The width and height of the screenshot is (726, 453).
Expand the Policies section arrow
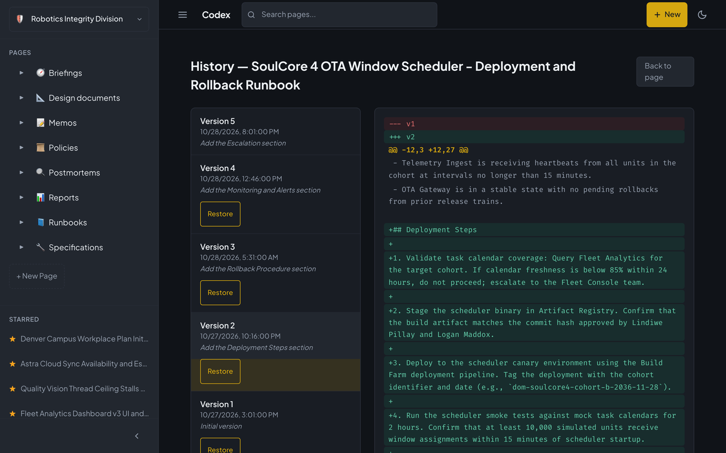coord(22,148)
